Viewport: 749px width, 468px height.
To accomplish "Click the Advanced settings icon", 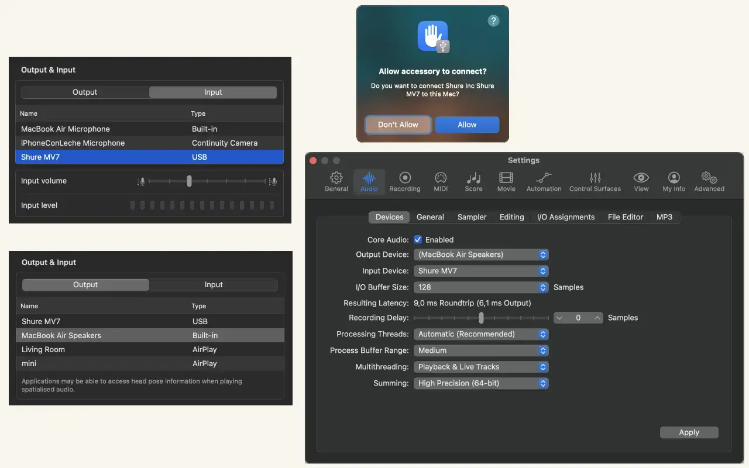I will [709, 181].
